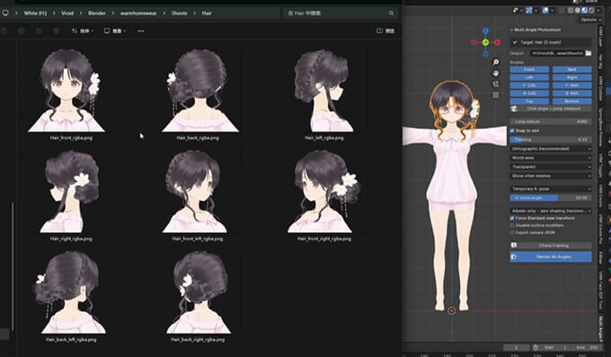Select wireframe shading mode icon
Image resolution: width=611 pixels, height=357 pixels.
[x=571, y=11]
